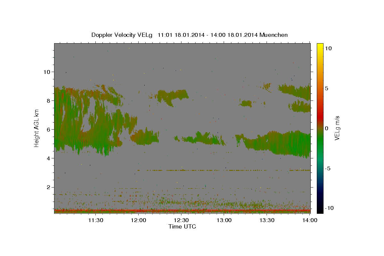
Task: Click the 12:00 time tick label
Action: pos(139,220)
